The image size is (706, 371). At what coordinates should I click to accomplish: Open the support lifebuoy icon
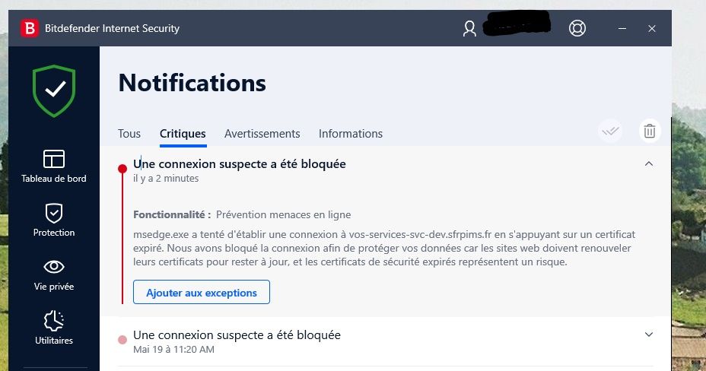click(x=577, y=29)
